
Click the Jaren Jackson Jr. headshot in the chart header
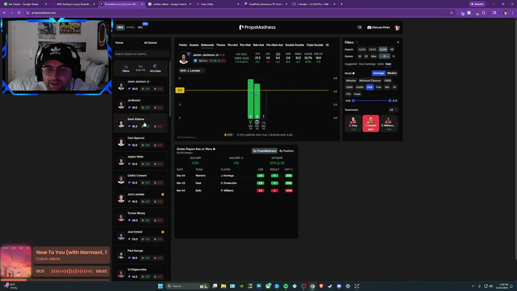[x=184, y=58]
